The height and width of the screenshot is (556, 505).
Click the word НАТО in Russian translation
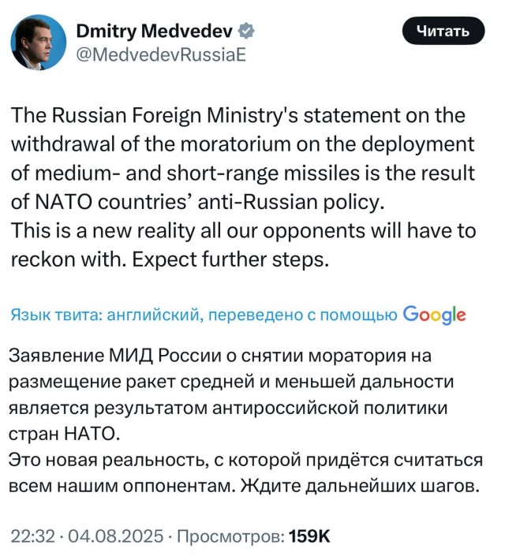point(92,435)
